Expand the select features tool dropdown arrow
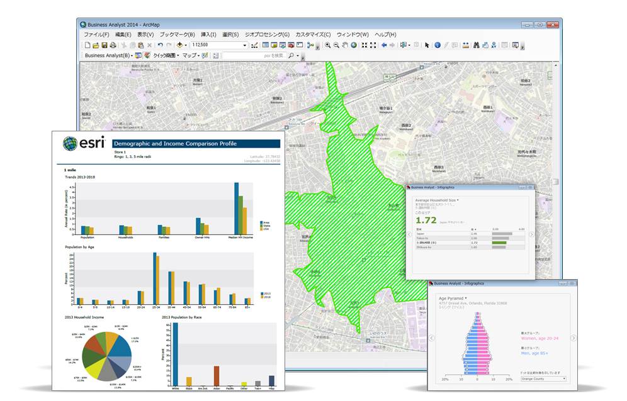 [409, 45]
